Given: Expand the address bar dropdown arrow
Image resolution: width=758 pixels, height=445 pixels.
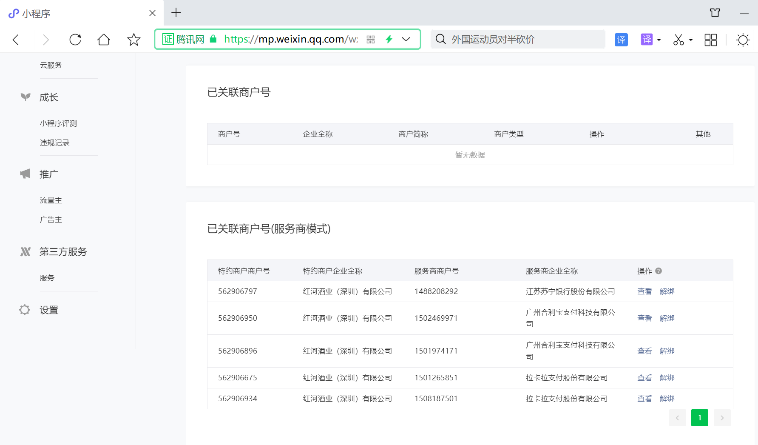Looking at the screenshot, I should (x=406, y=39).
